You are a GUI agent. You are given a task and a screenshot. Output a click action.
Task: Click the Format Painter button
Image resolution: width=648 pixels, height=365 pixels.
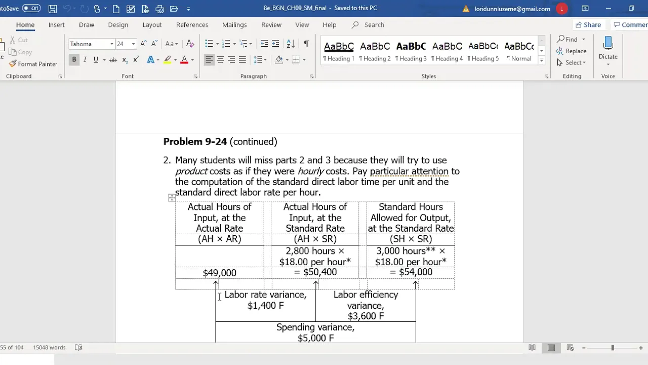pyautogui.click(x=33, y=64)
